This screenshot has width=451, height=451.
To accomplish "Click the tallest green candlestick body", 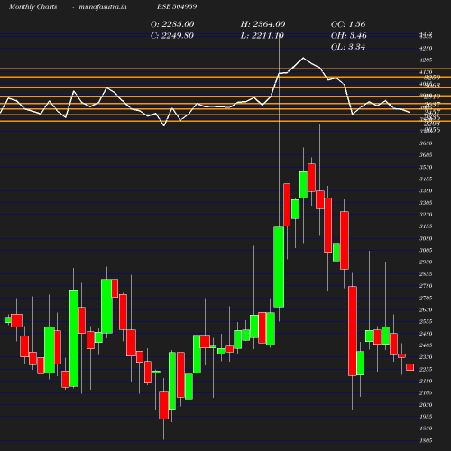I will pyautogui.click(x=74, y=338).
